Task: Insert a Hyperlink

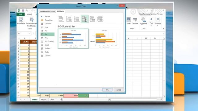Action: click(144, 21)
